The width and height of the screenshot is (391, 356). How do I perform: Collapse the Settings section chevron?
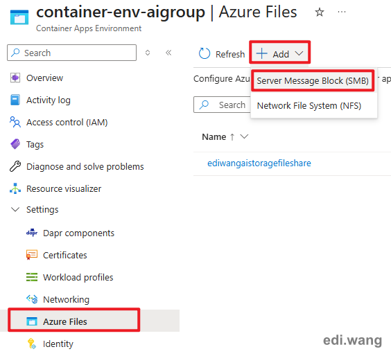click(15, 209)
